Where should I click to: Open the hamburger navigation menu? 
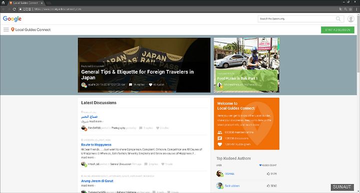point(6,29)
